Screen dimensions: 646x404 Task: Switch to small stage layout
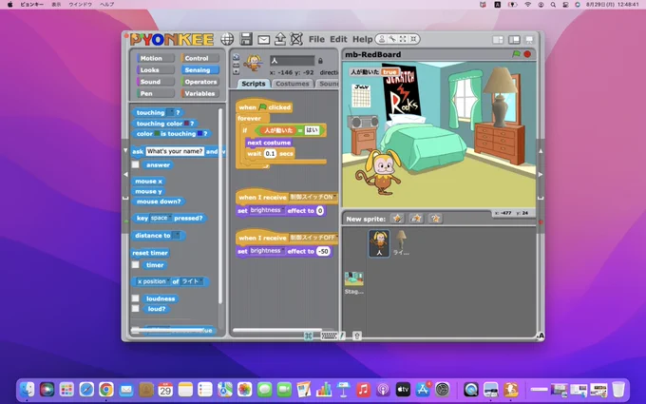(498, 40)
